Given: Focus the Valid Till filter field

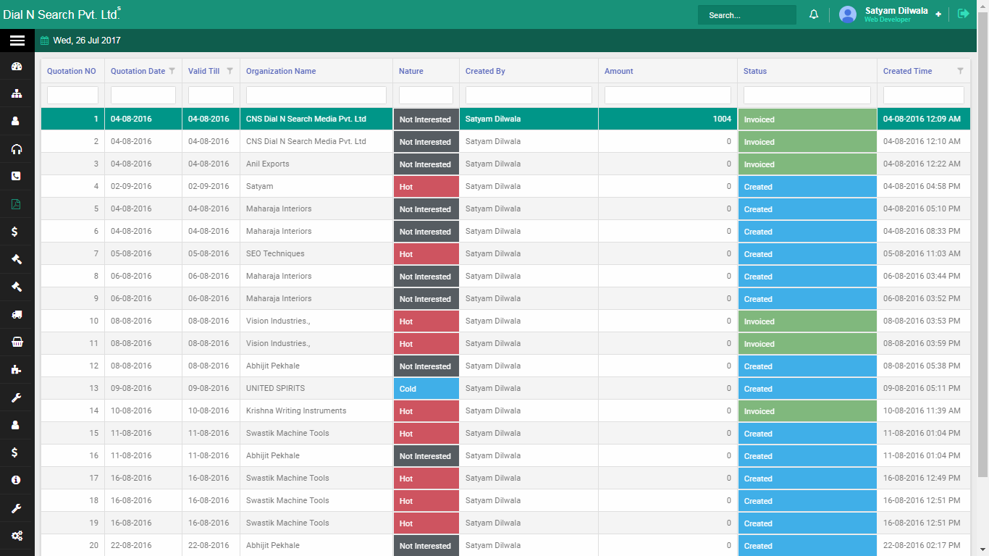Looking at the screenshot, I should coord(211,95).
